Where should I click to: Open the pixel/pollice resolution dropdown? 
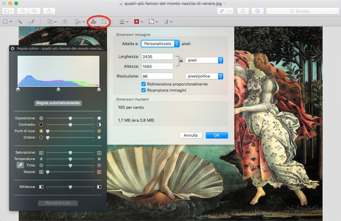coord(204,76)
